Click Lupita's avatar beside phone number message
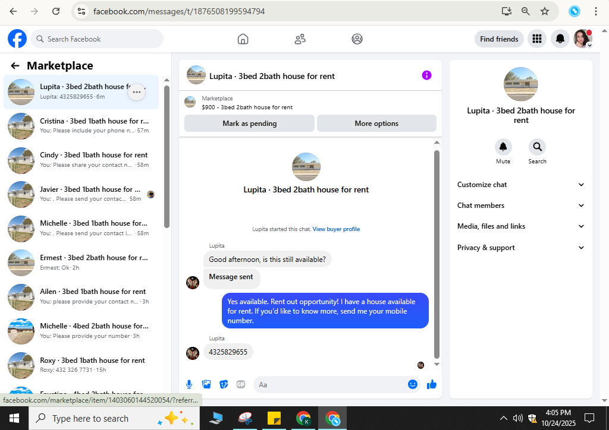The height and width of the screenshot is (430, 609). 193,353
